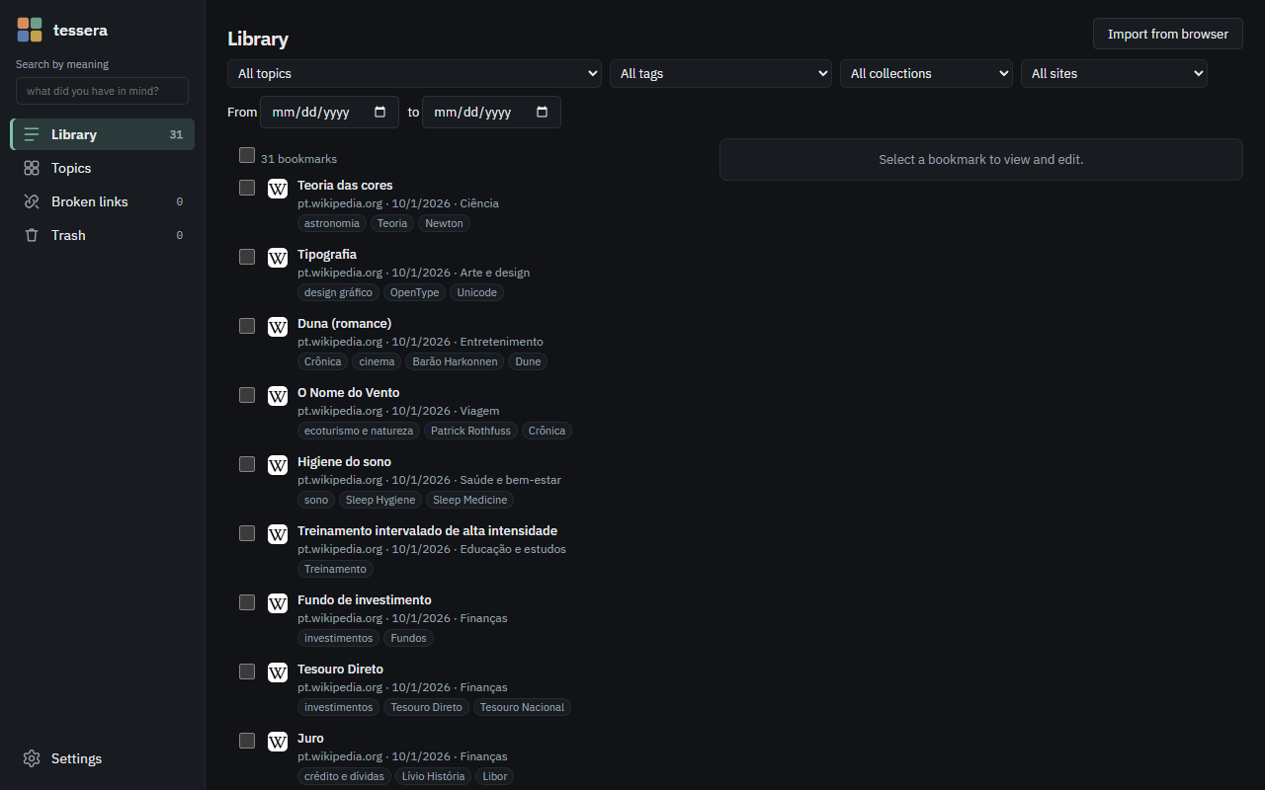Open the Tesouro Direto bookmark title

340,669
